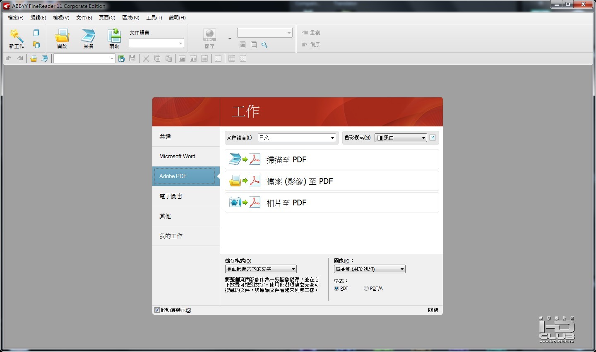Open the 編輯 menu
The height and width of the screenshot is (352, 596).
point(38,18)
